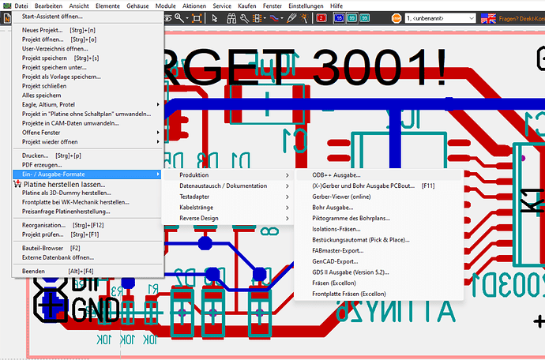Viewport: 545px width, 360px height.
Task: Expand the 'Offene Fenster' submenu
Action: click(87, 133)
